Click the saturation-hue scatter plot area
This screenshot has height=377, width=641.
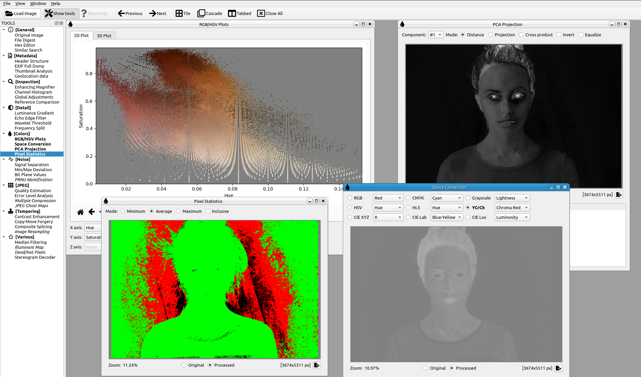229,116
